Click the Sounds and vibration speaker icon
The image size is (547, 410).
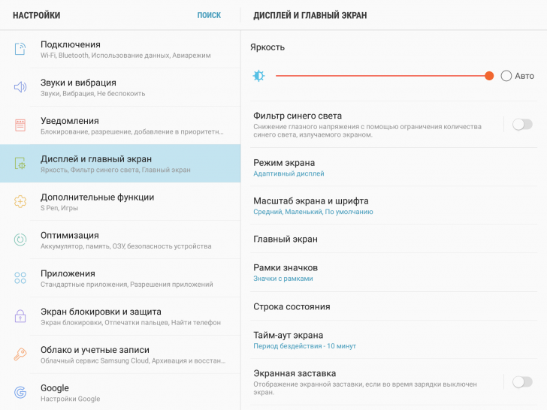20,87
